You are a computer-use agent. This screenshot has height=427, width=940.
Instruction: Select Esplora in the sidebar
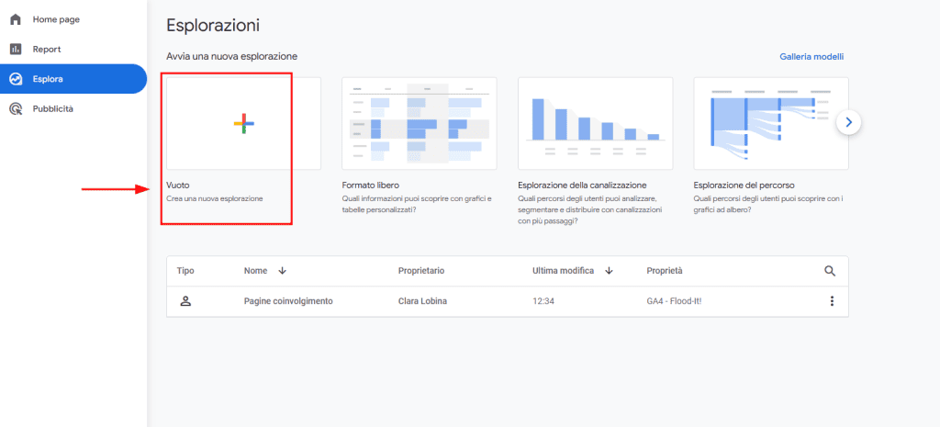click(x=73, y=79)
